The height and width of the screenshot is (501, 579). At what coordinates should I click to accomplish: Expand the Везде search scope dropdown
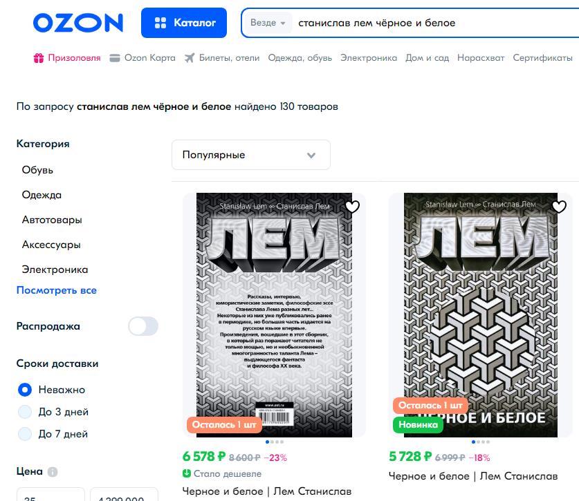tap(268, 23)
